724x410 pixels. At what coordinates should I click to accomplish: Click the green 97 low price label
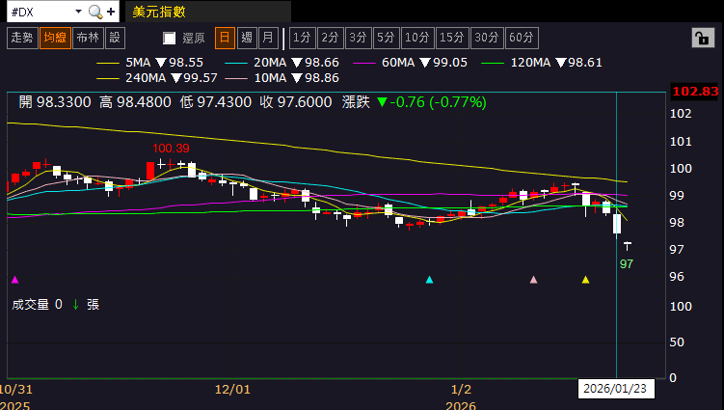click(x=627, y=264)
